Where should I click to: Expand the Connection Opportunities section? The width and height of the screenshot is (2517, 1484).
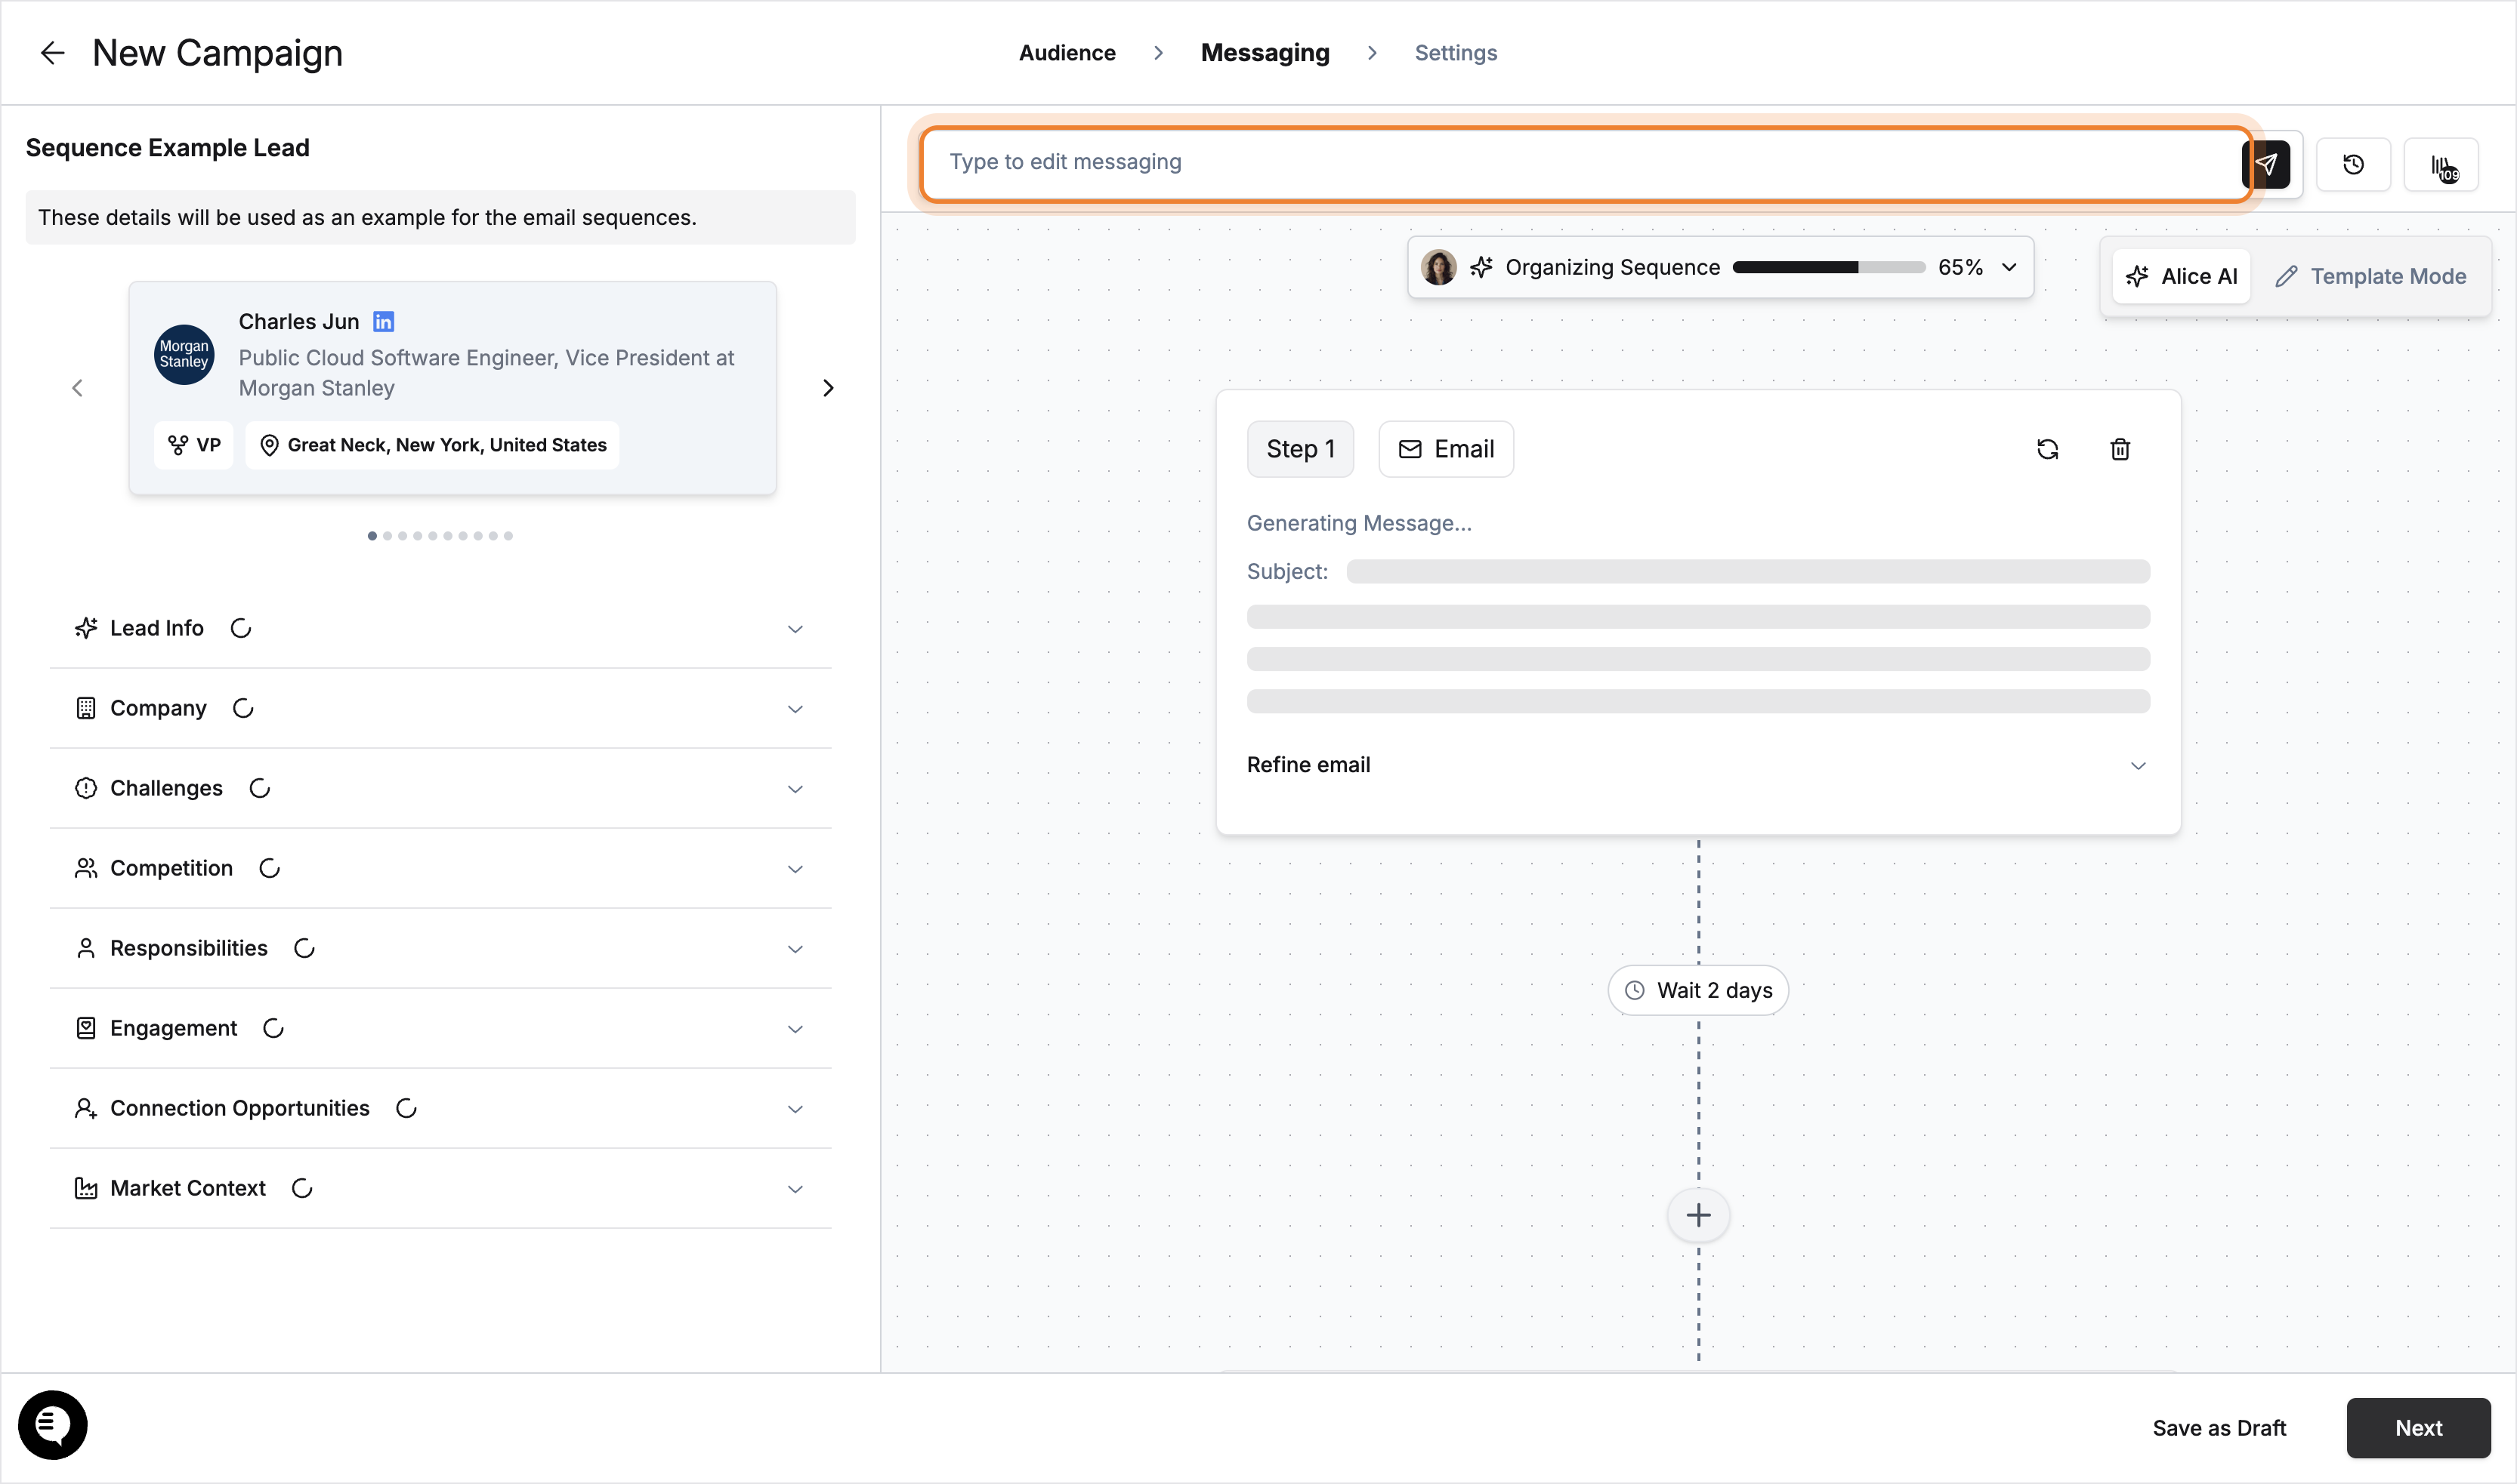(795, 1109)
